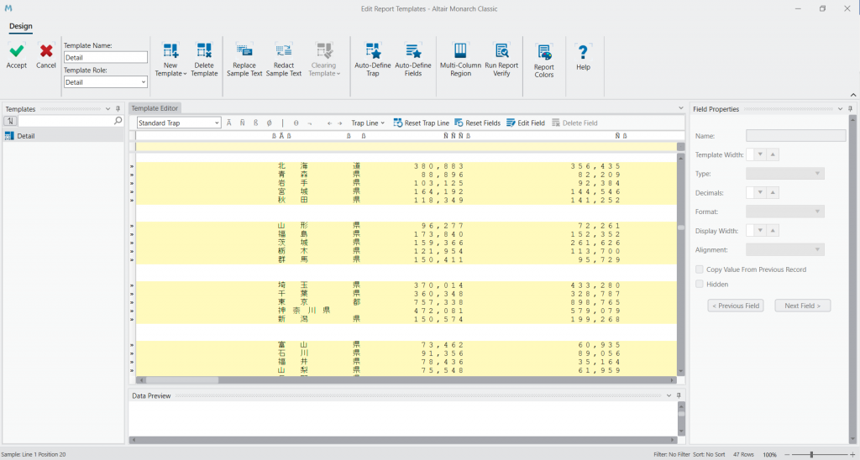The height and width of the screenshot is (460, 860).
Task: Open the Type dropdown in Field Properties
Action: (x=785, y=174)
